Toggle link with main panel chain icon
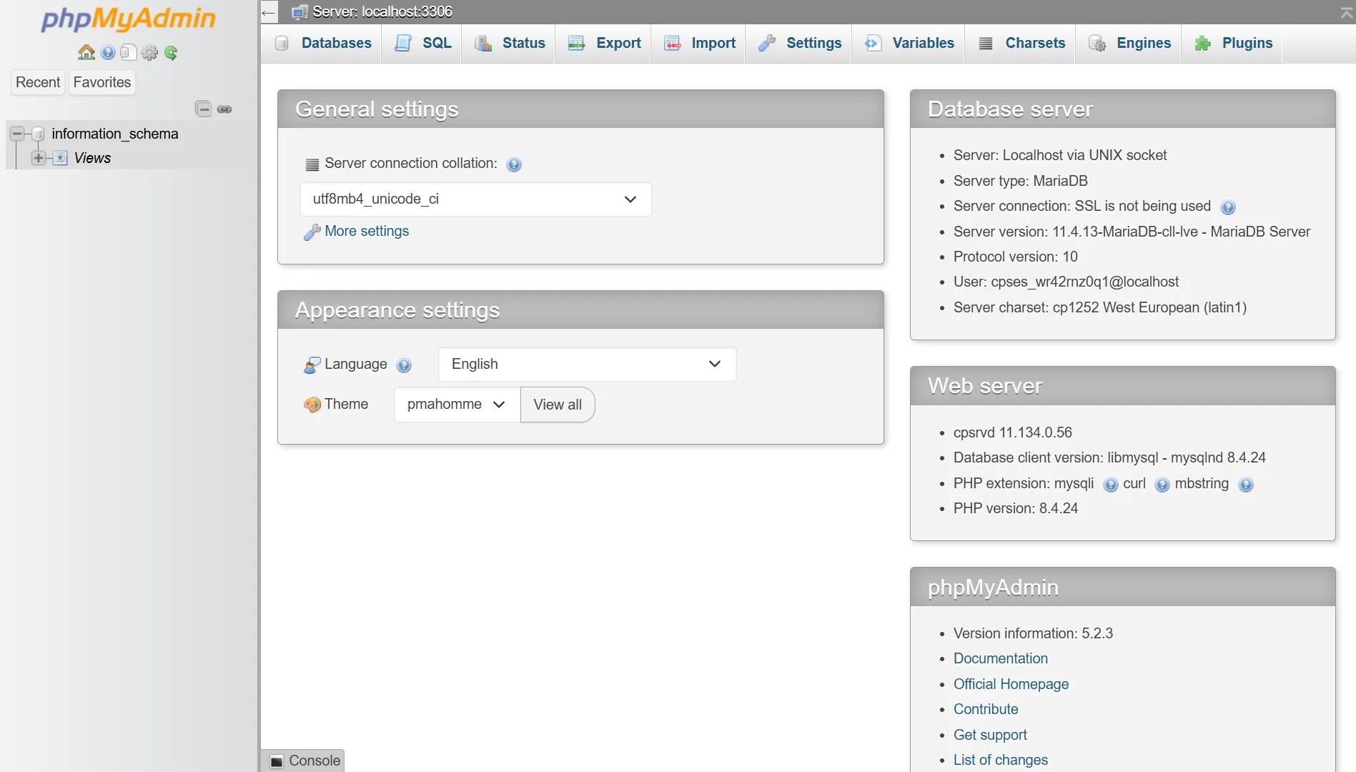This screenshot has height=772, width=1356. pos(224,109)
